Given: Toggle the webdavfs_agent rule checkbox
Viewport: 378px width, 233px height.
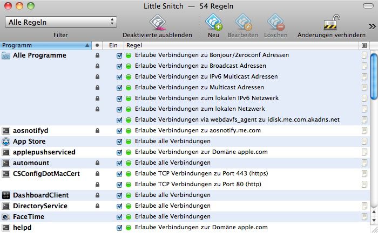Looking at the screenshot, I should pyautogui.click(x=119, y=120).
